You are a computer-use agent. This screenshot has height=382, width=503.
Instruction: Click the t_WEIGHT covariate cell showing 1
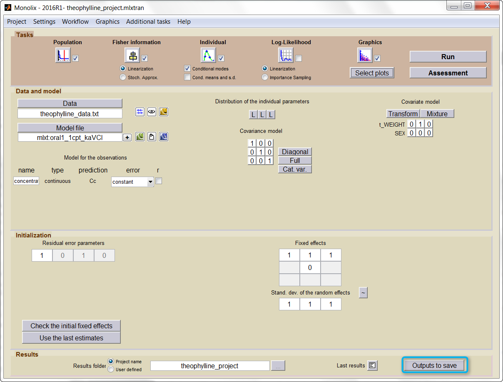click(x=420, y=124)
